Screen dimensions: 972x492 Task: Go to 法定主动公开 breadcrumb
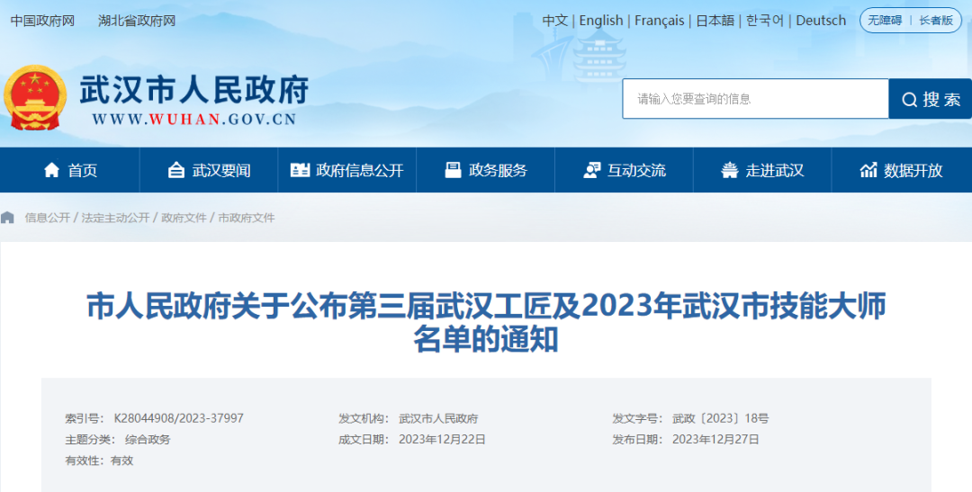point(115,218)
